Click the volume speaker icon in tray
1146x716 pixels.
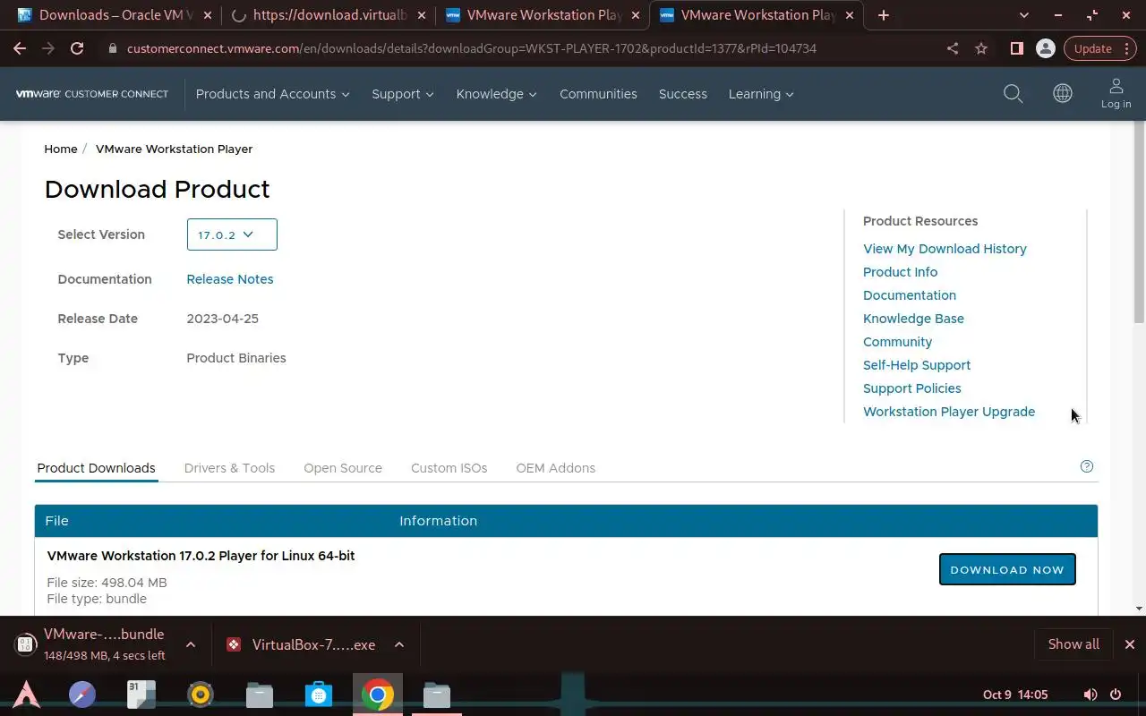coord(1090,695)
